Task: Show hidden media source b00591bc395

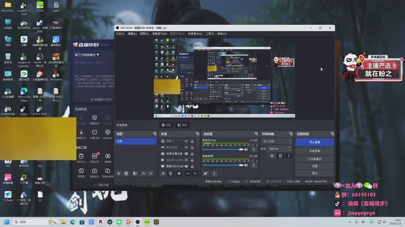Action: click(x=186, y=160)
